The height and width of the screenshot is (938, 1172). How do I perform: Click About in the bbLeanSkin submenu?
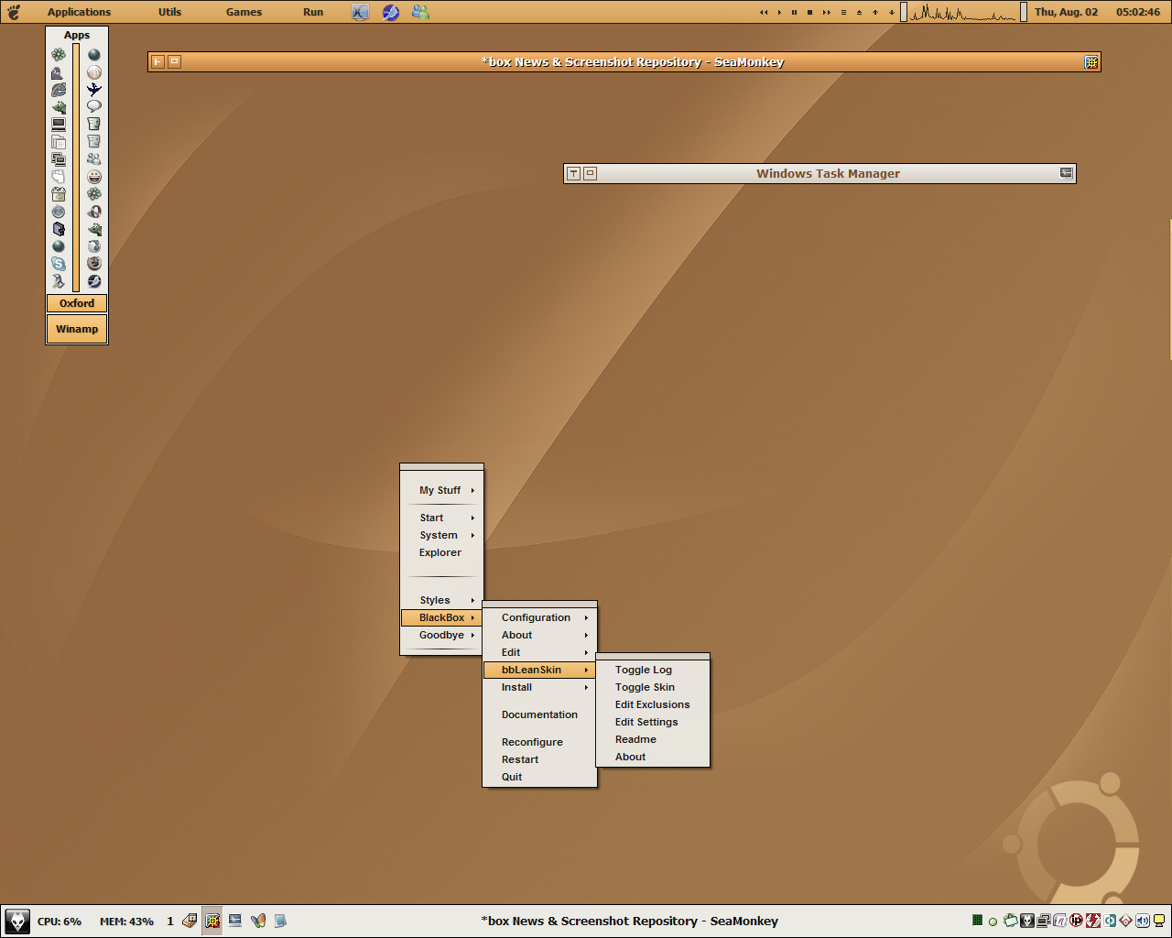tap(653, 757)
